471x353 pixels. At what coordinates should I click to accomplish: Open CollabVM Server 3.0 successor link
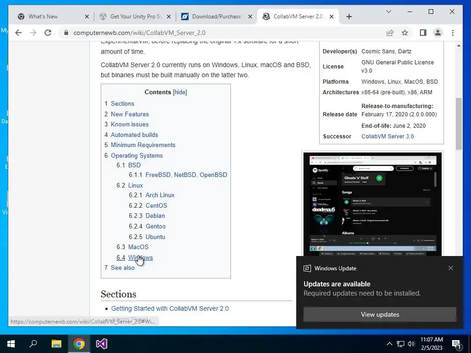click(x=387, y=136)
